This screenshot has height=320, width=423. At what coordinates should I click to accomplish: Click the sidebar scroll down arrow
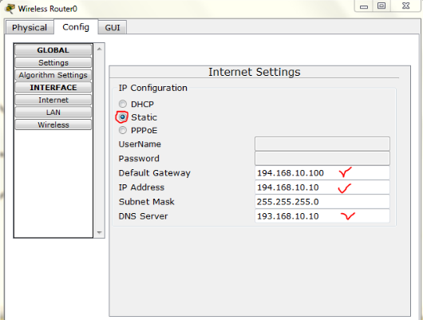[99, 232]
